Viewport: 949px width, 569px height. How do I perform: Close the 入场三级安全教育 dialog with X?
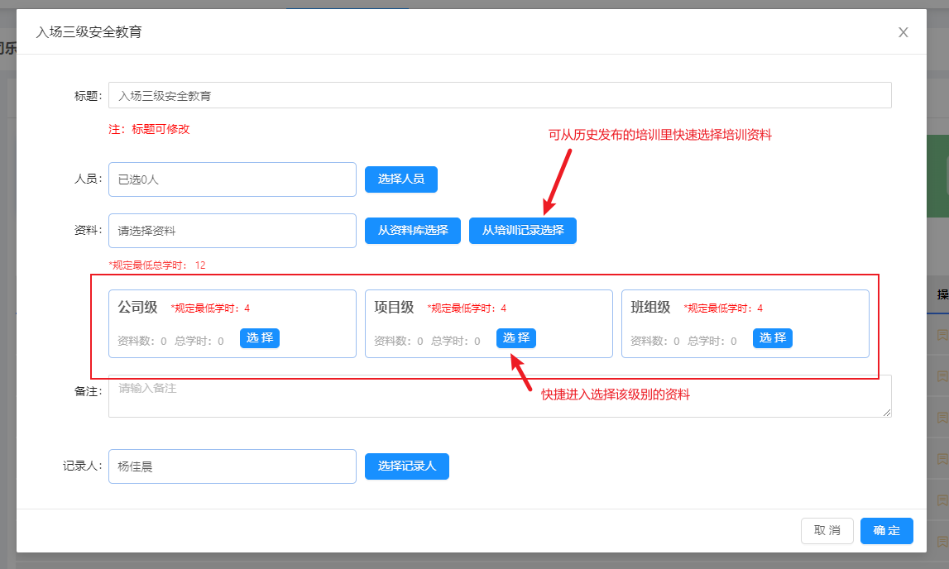tap(903, 32)
